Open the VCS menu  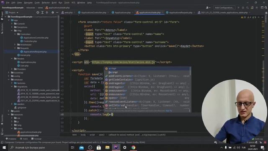pos(73,3)
